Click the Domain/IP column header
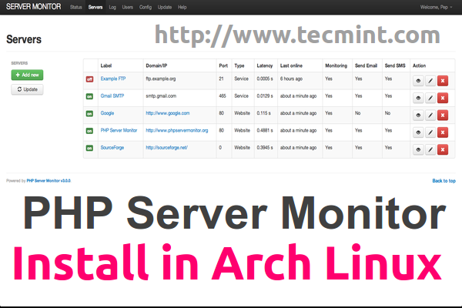The width and height of the screenshot is (462, 308). point(156,65)
